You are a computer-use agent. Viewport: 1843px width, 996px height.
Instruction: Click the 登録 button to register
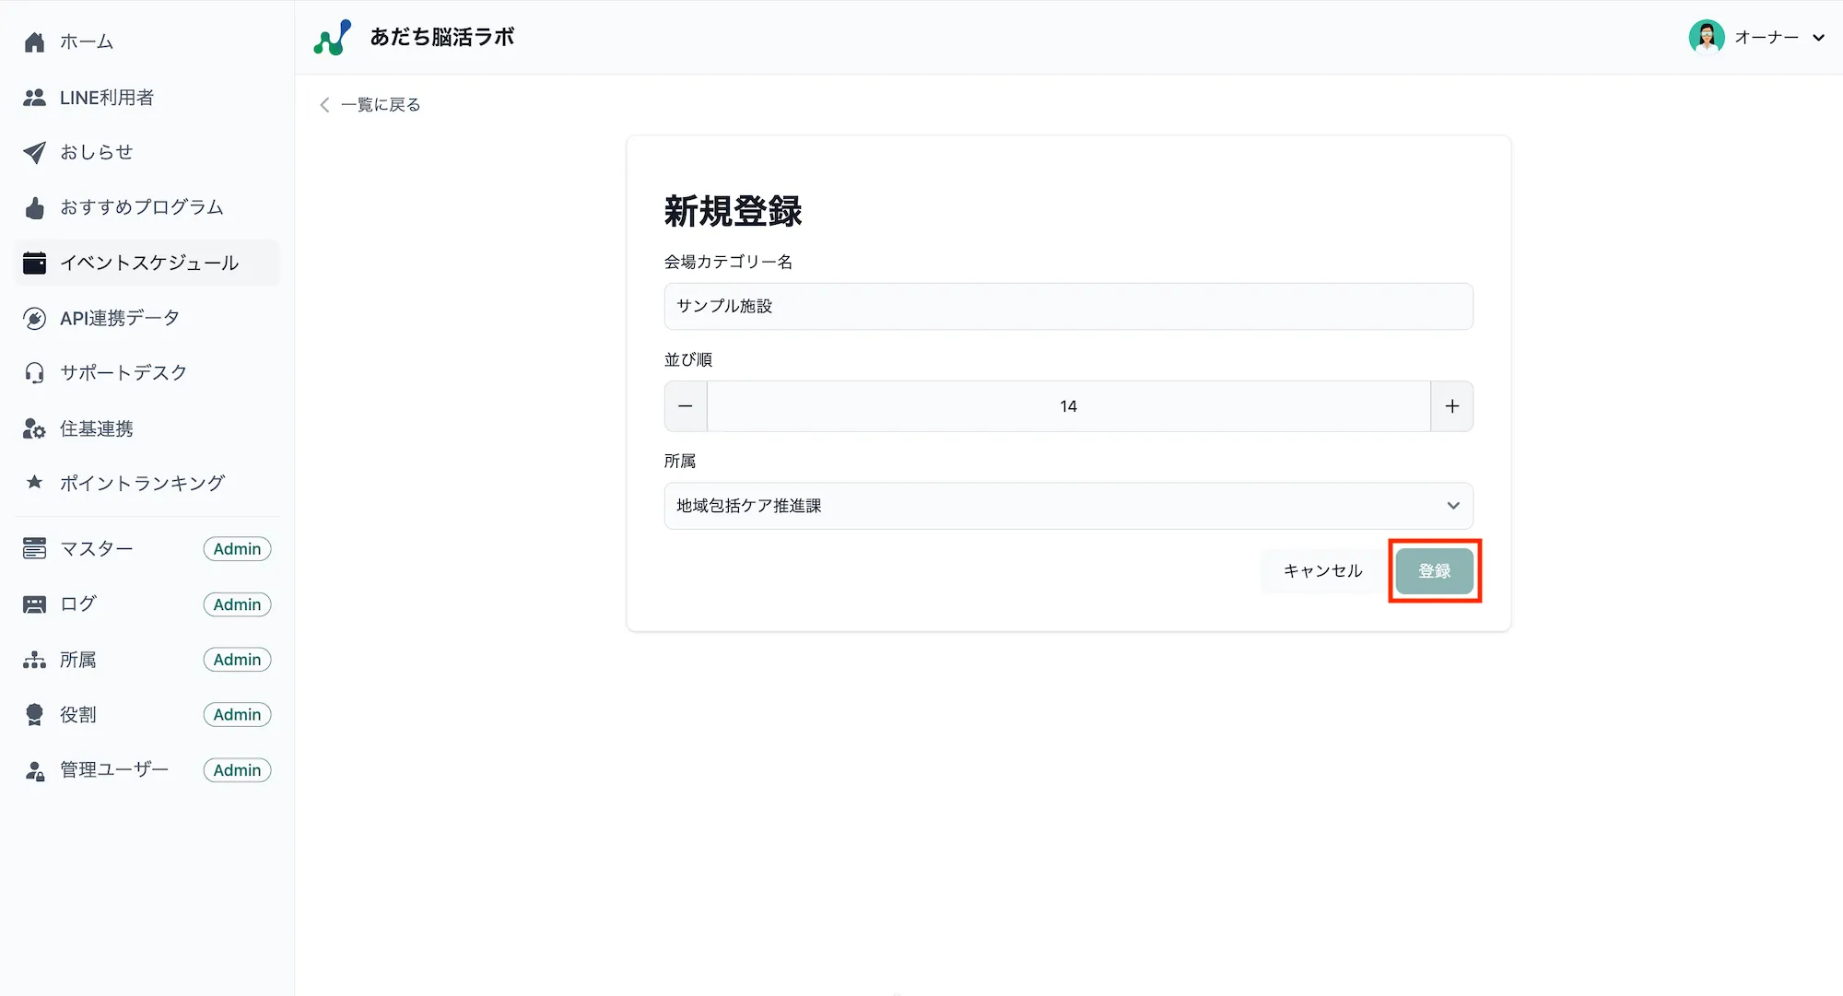[x=1434, y=570]
